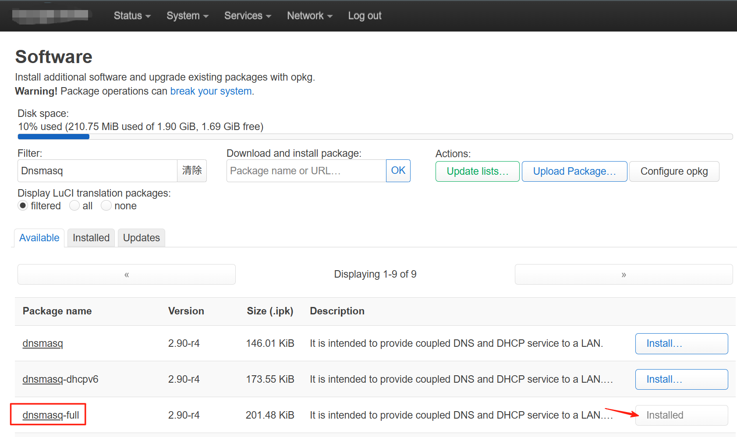Screen dimensions: 737x437
Task: Open the Available tab
Action: pos(39,238)
